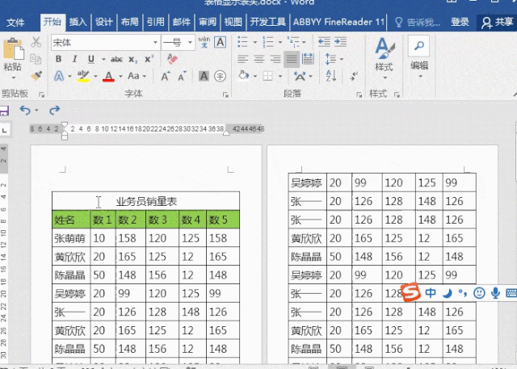Click the Sort A-Z icon

[330, 76]
